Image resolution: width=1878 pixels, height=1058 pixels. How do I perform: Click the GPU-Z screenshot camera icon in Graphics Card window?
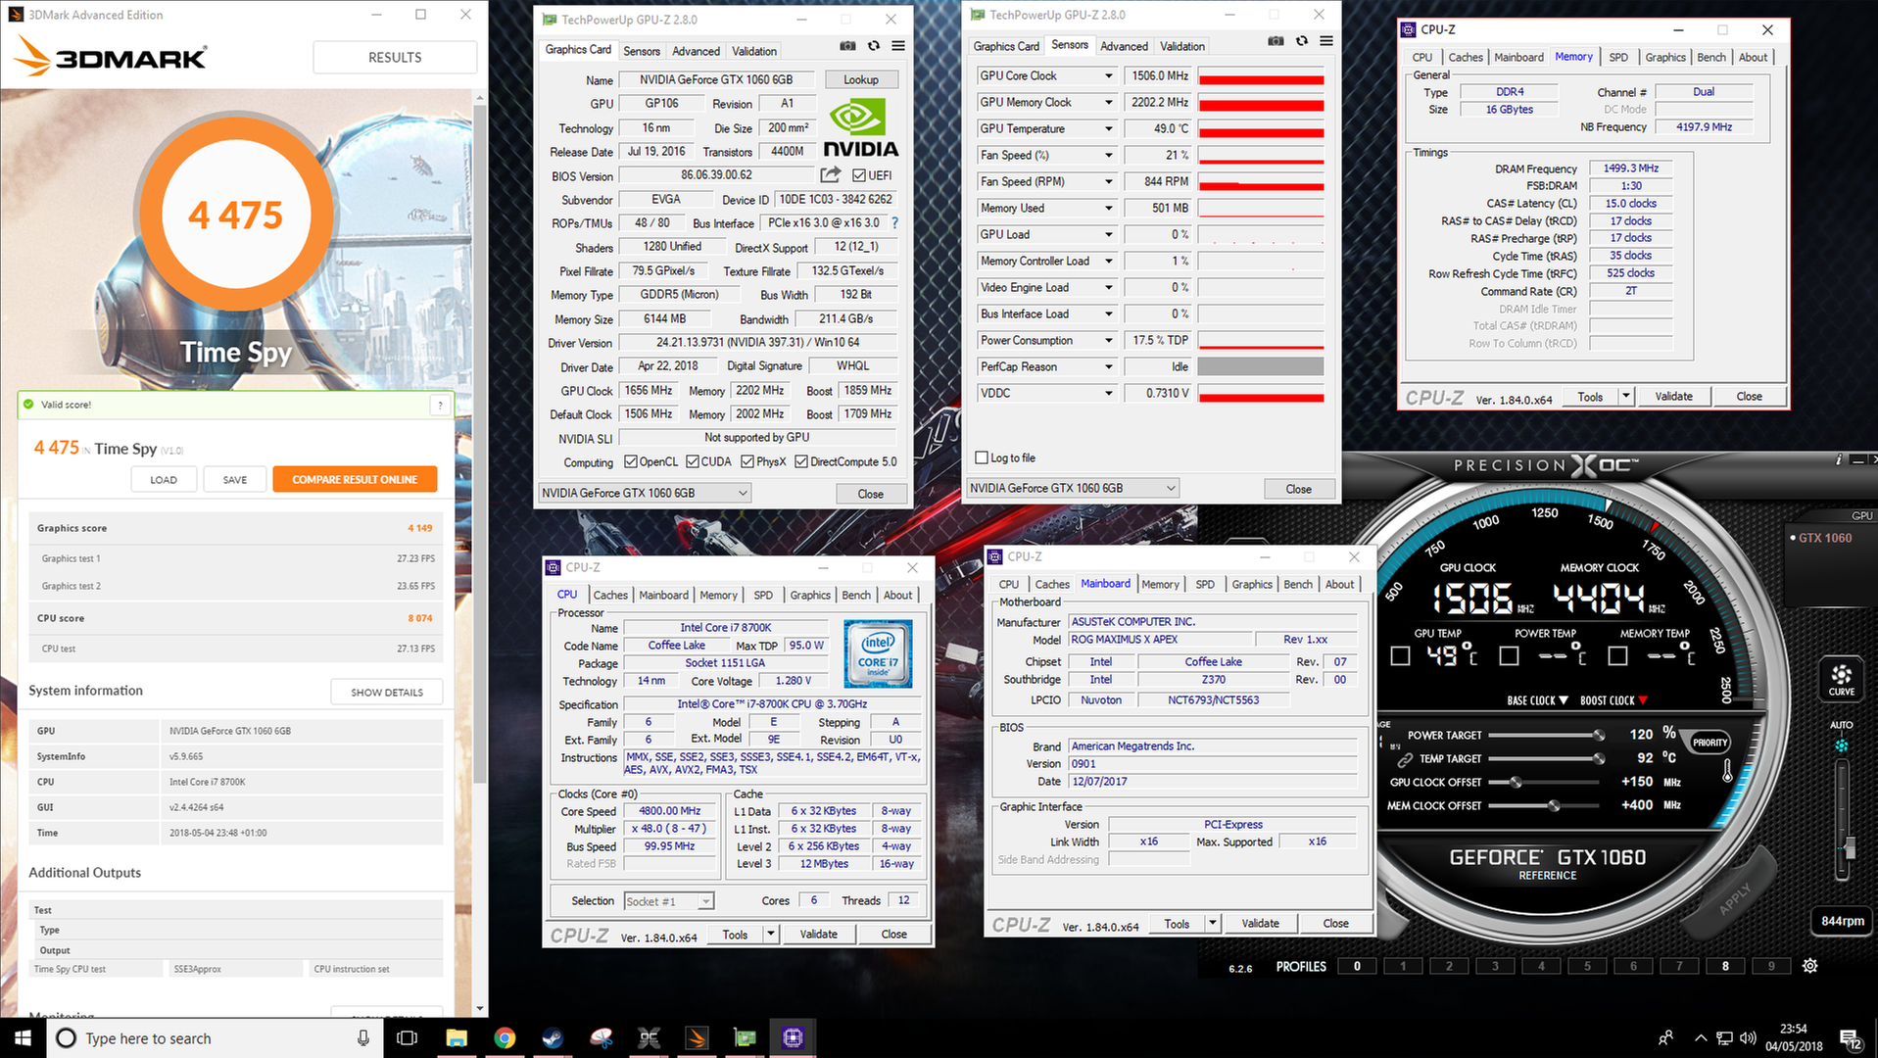tap(847, 46)
